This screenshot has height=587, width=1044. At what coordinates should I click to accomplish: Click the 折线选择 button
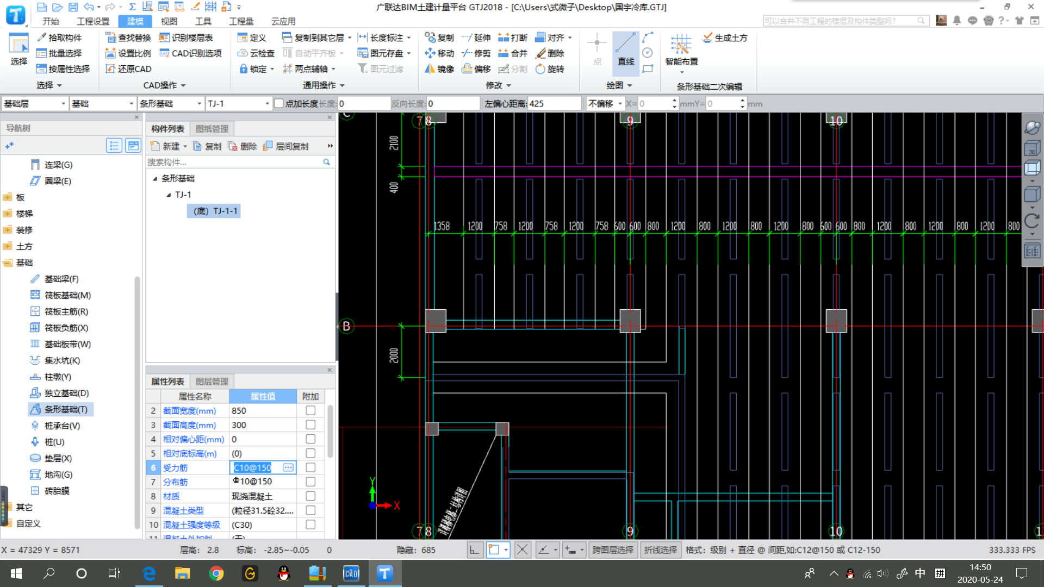(661, 550)
